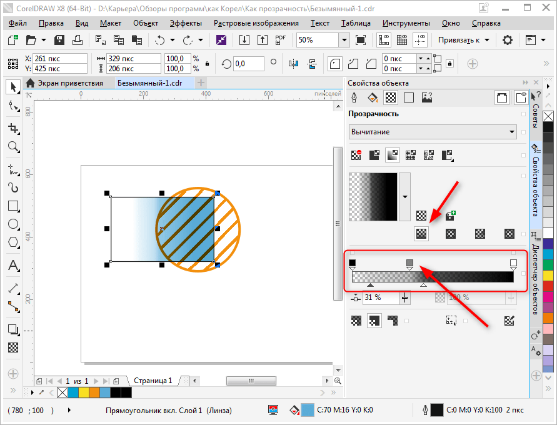Open the zoom level 50% dropdown
The height and width of the screenshot is (425, 557).
[x=344, y=40]
